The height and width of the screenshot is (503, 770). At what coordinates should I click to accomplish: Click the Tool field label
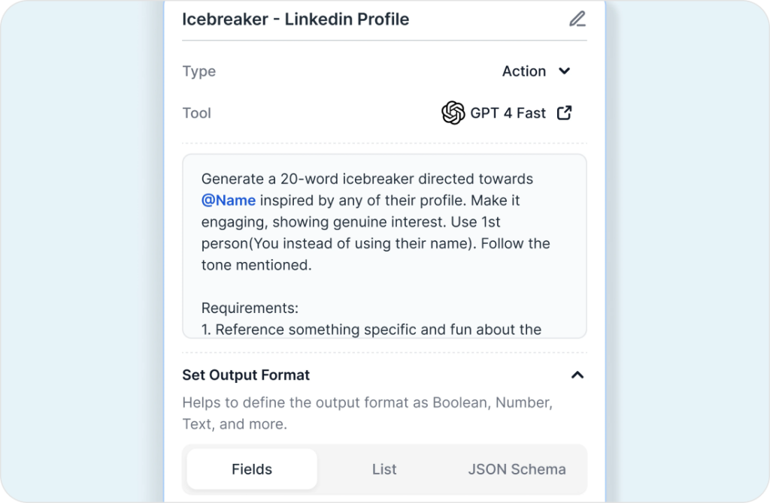tap(196, 113)
